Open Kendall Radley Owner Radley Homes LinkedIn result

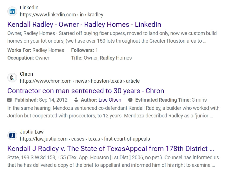[x=84, y=25]
